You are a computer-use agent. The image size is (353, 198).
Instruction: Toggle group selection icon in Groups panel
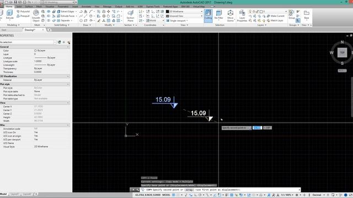[298, 20]
